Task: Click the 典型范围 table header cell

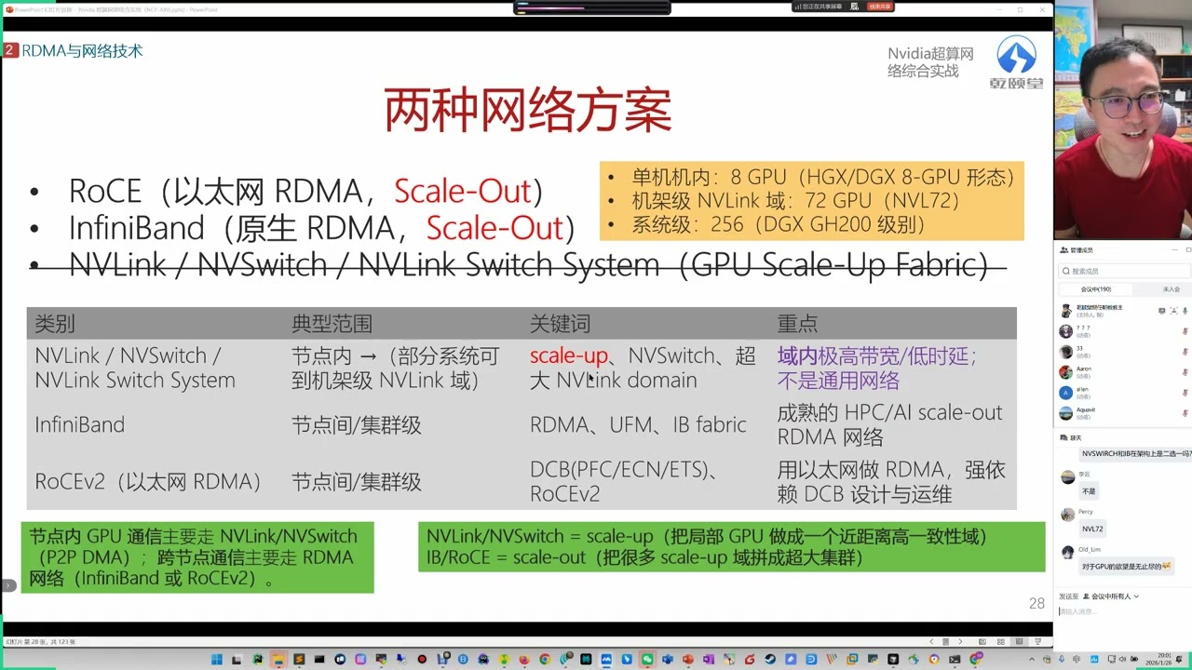Action: 332,324
